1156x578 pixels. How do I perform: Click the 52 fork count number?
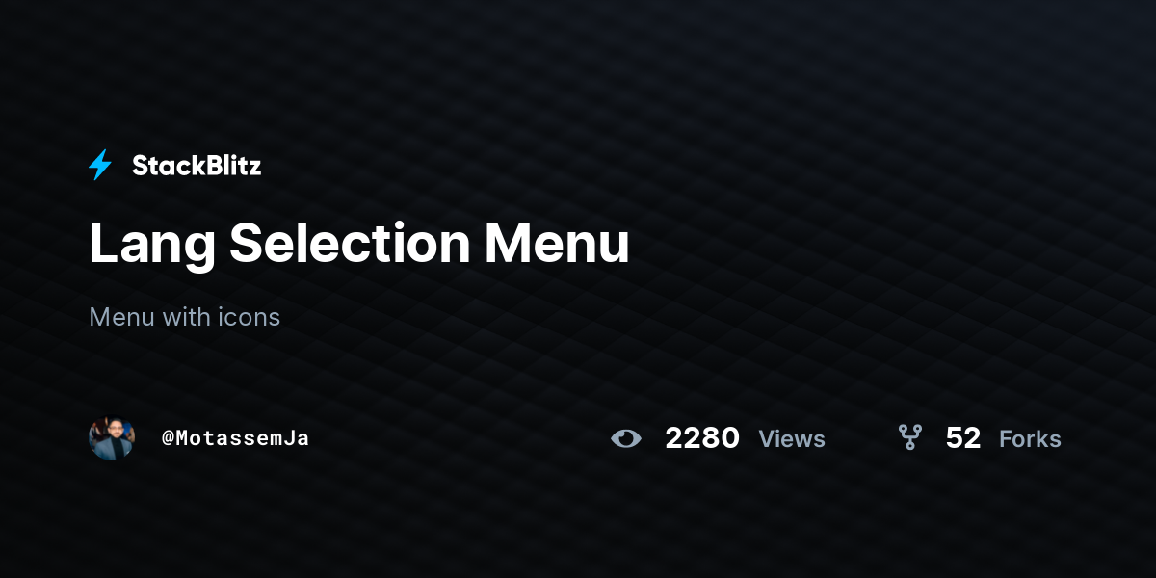(x=963, y=438)
